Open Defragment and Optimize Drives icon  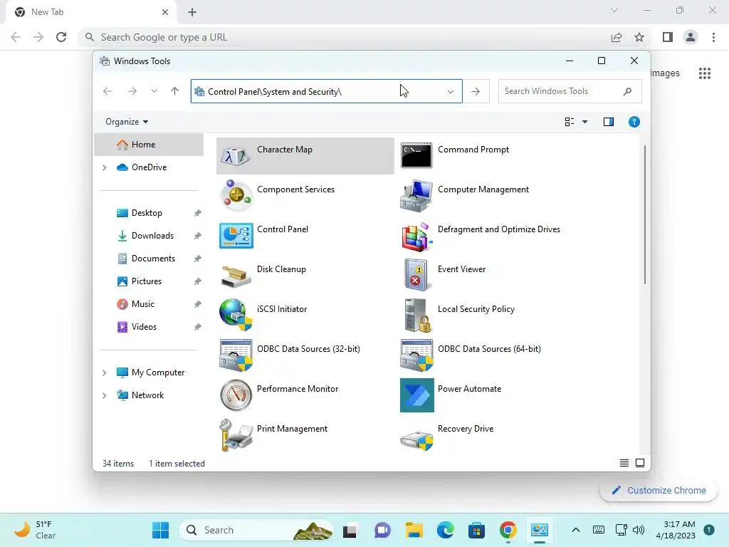tap(416, 236)
